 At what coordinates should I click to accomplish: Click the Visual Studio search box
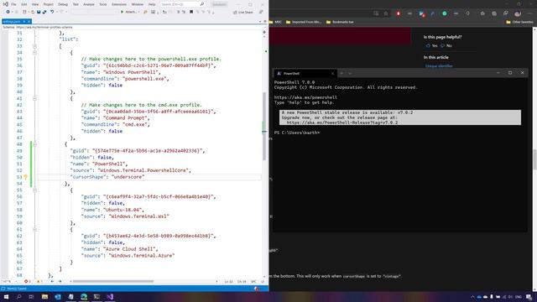click(x=183, y=4)
